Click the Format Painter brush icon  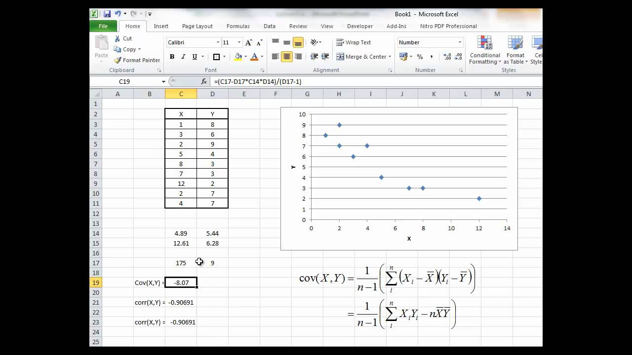point(118,60)
